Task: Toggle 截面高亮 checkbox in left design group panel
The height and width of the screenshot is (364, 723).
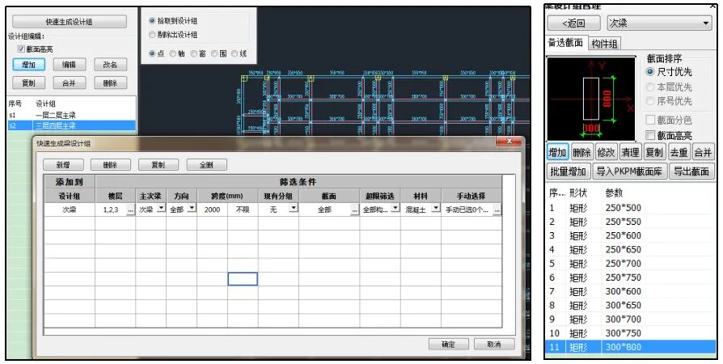Action: (x=21, y=49)
